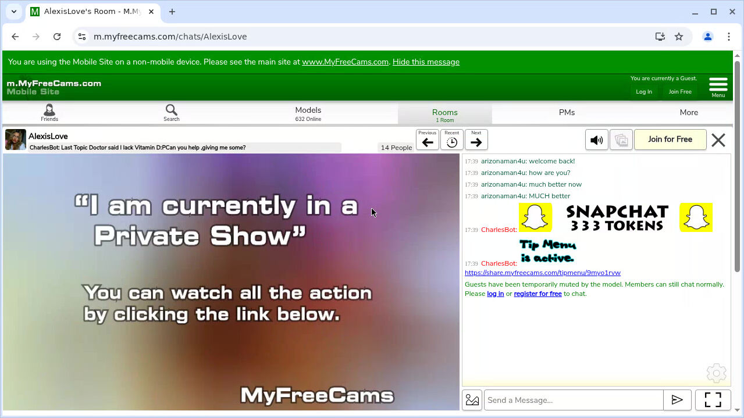744x418 pixels.
Task: Switch to the PMs tab
Action: [x=567, y=113]
